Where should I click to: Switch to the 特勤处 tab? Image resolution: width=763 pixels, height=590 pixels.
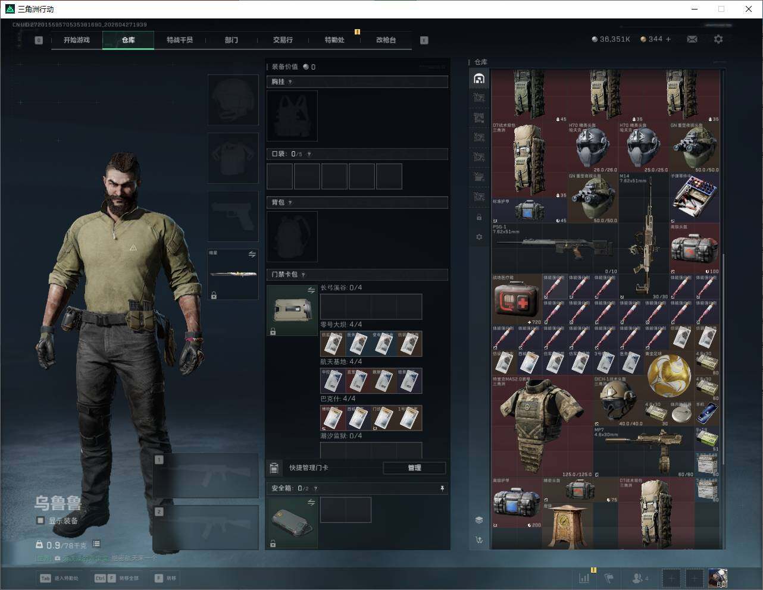(334, 40)
